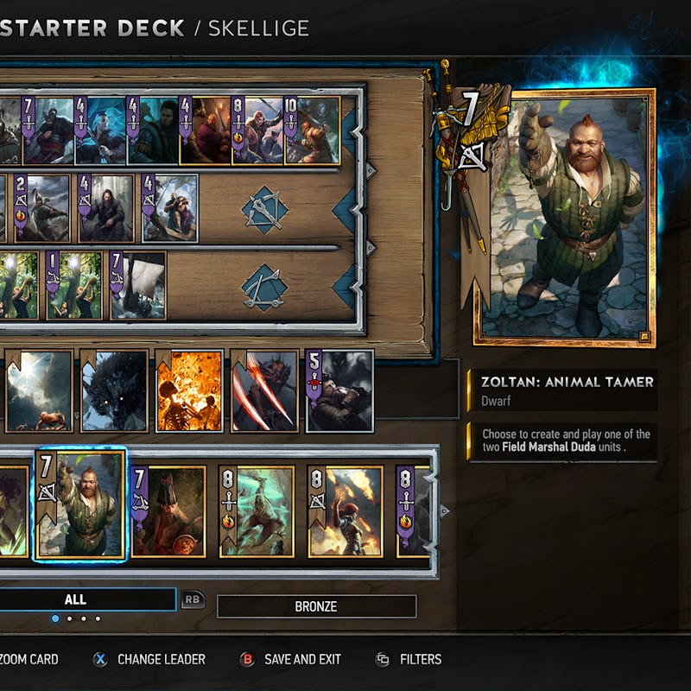Go to the third filter page dot

(84, 618)
